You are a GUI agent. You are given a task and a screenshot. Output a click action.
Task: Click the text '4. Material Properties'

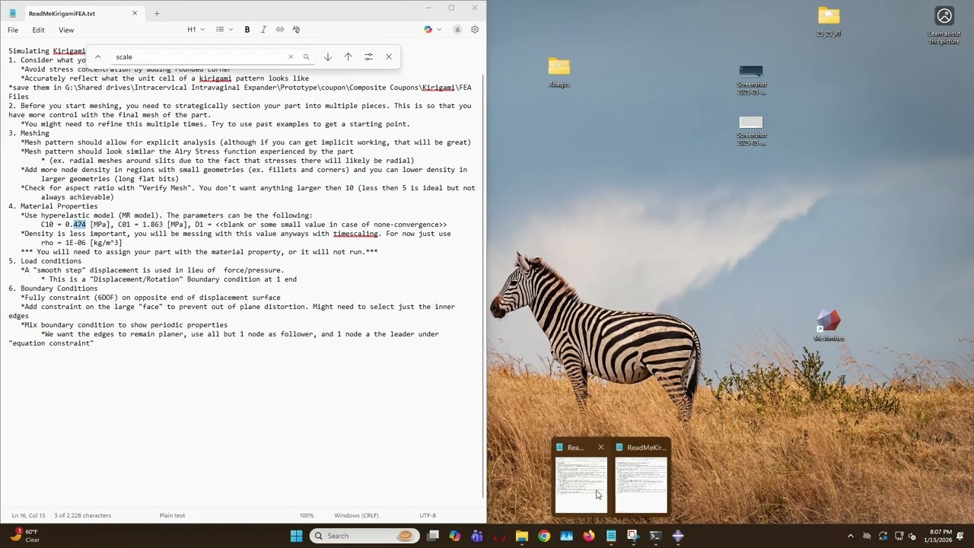click(53, 206)
